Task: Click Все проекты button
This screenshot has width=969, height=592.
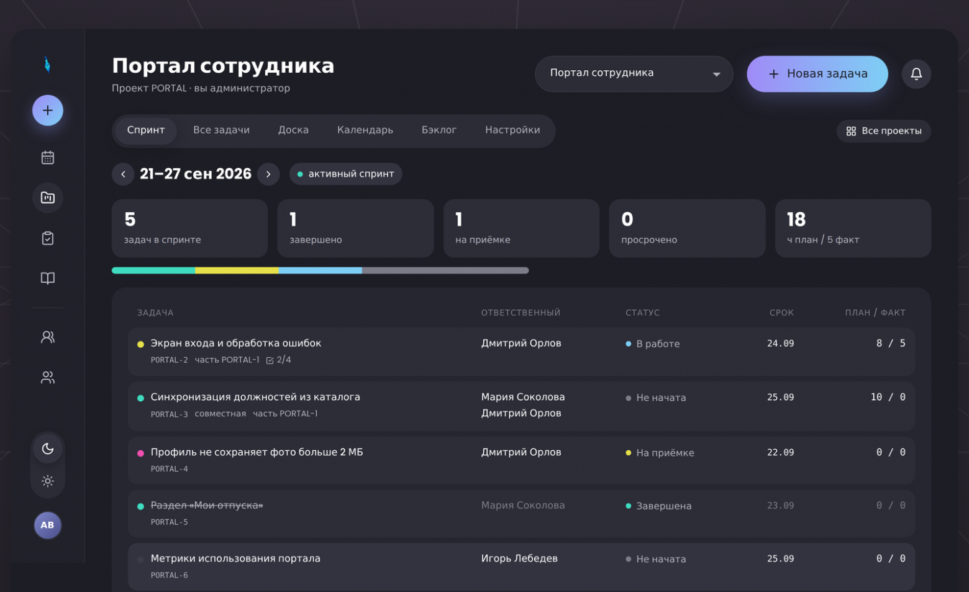Action: [883, 131]
